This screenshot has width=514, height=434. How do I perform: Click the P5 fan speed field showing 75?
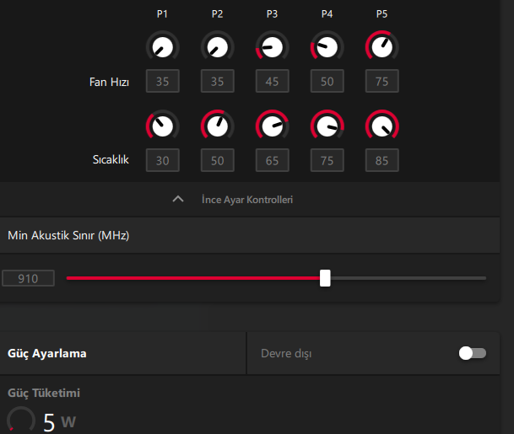click(x=381, y=82)
